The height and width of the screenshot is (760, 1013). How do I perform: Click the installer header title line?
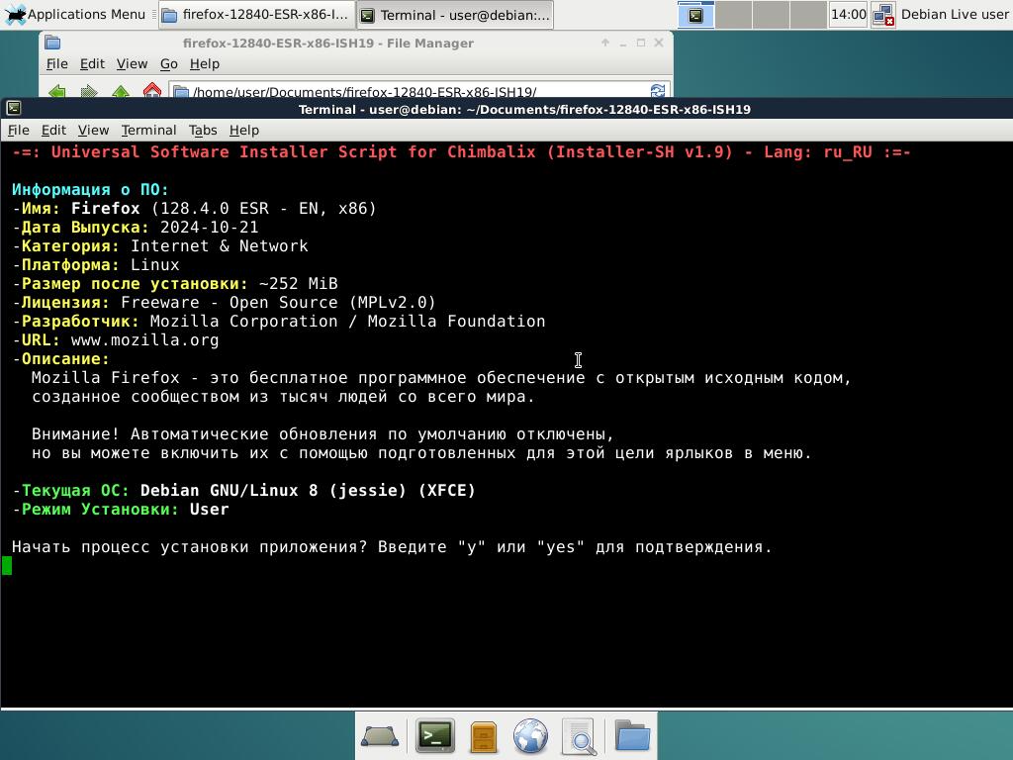pos(461,152)
